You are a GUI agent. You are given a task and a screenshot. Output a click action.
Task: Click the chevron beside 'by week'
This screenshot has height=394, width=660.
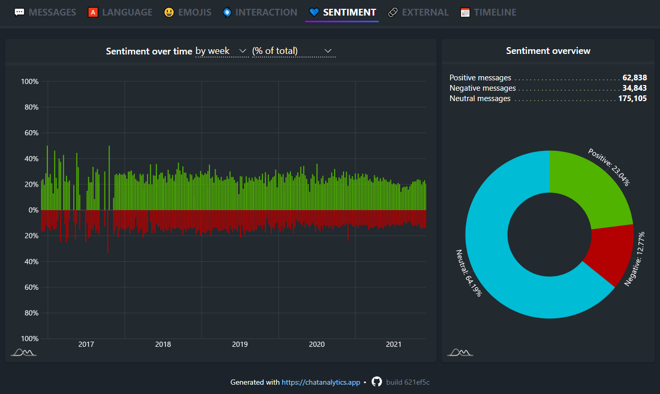(242, 51)
